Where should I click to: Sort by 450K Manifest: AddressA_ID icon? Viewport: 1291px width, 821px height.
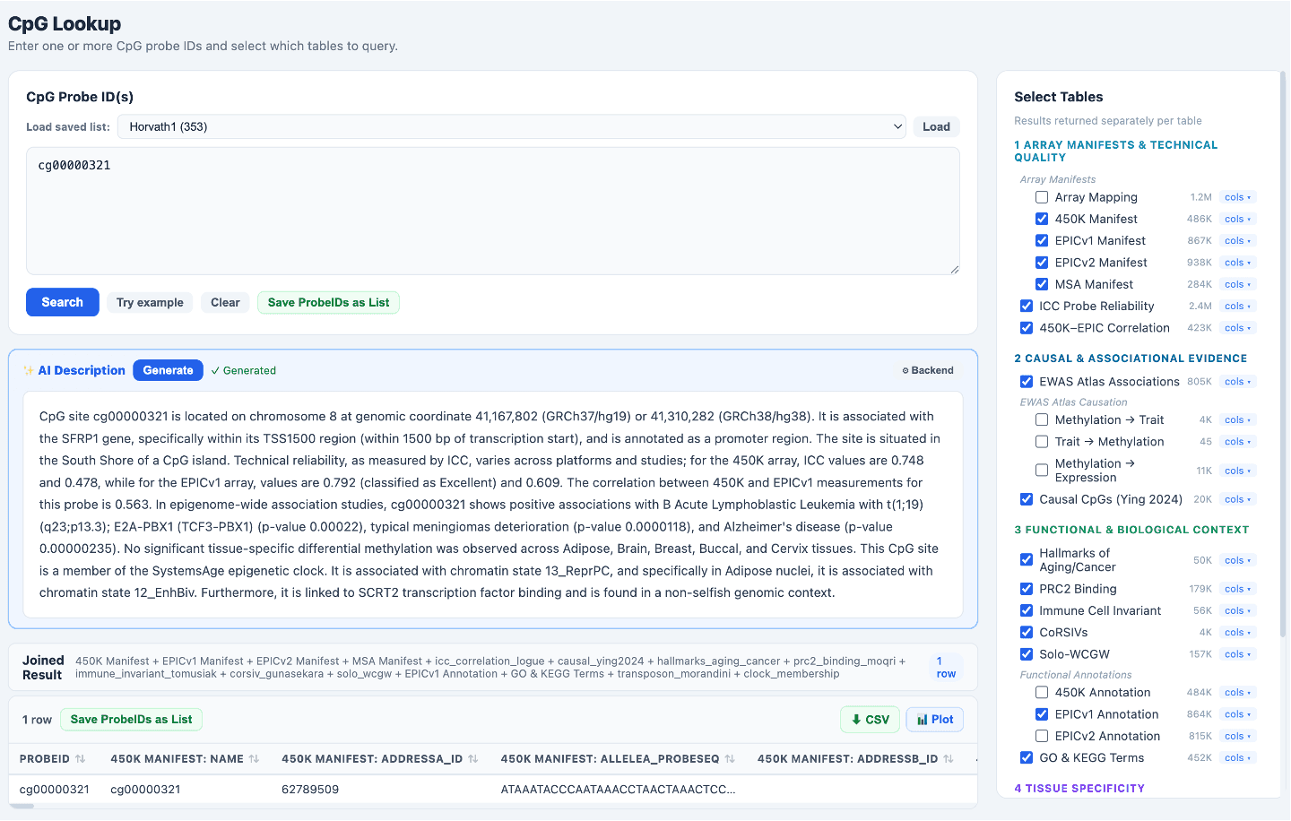point(473,759)
